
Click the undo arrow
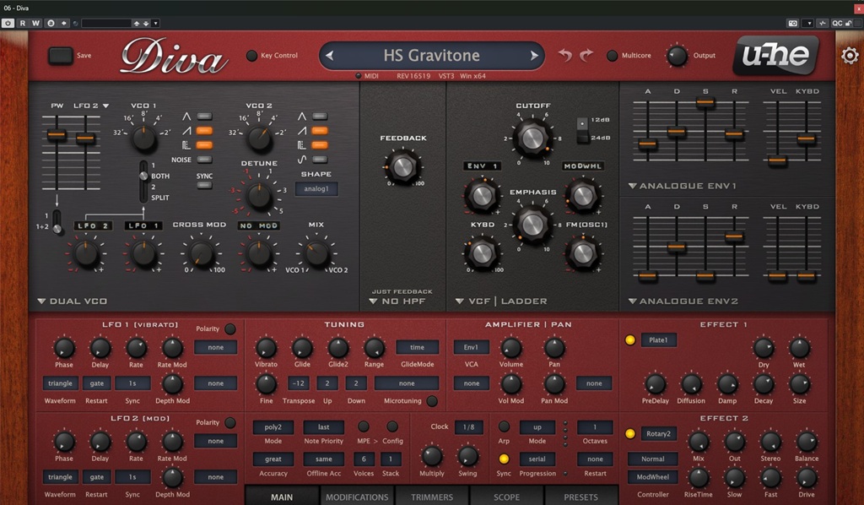tap(564, 55)
